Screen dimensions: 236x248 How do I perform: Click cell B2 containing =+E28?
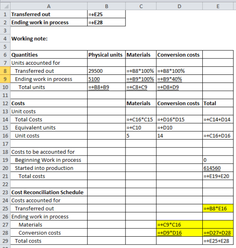[107, 22]
